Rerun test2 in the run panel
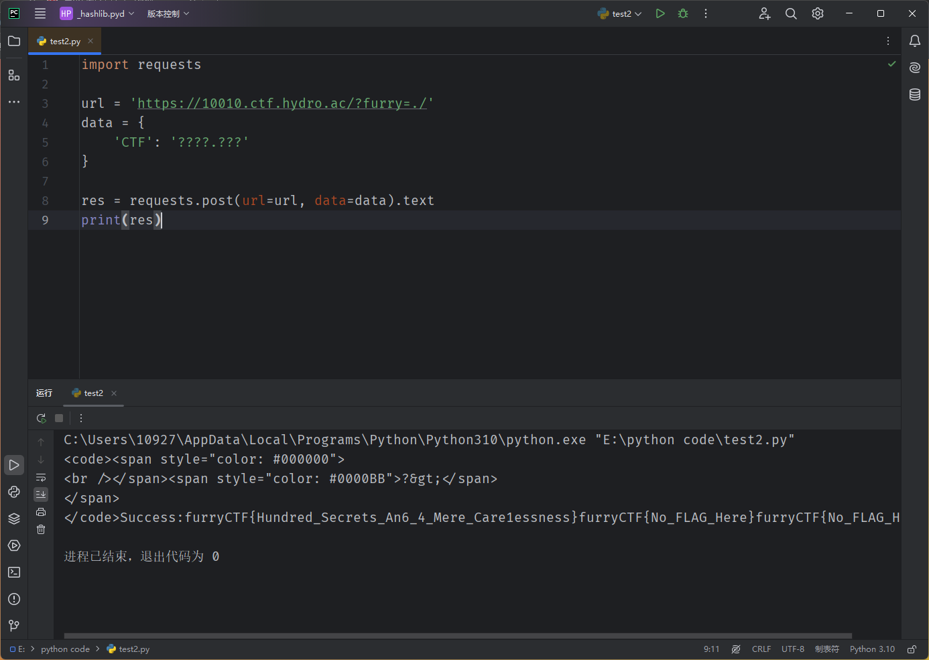 pyautogui.click(x=42, y=418)
